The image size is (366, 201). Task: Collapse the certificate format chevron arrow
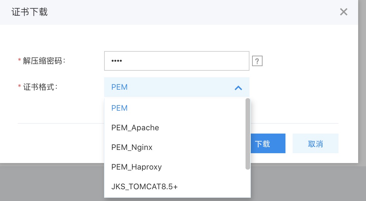(238, 88)
